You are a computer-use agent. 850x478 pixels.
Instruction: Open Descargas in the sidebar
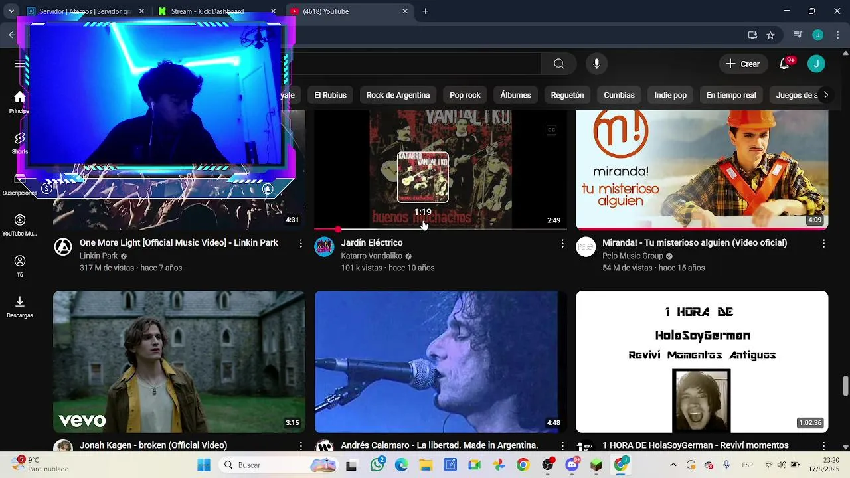click(19, 306)
